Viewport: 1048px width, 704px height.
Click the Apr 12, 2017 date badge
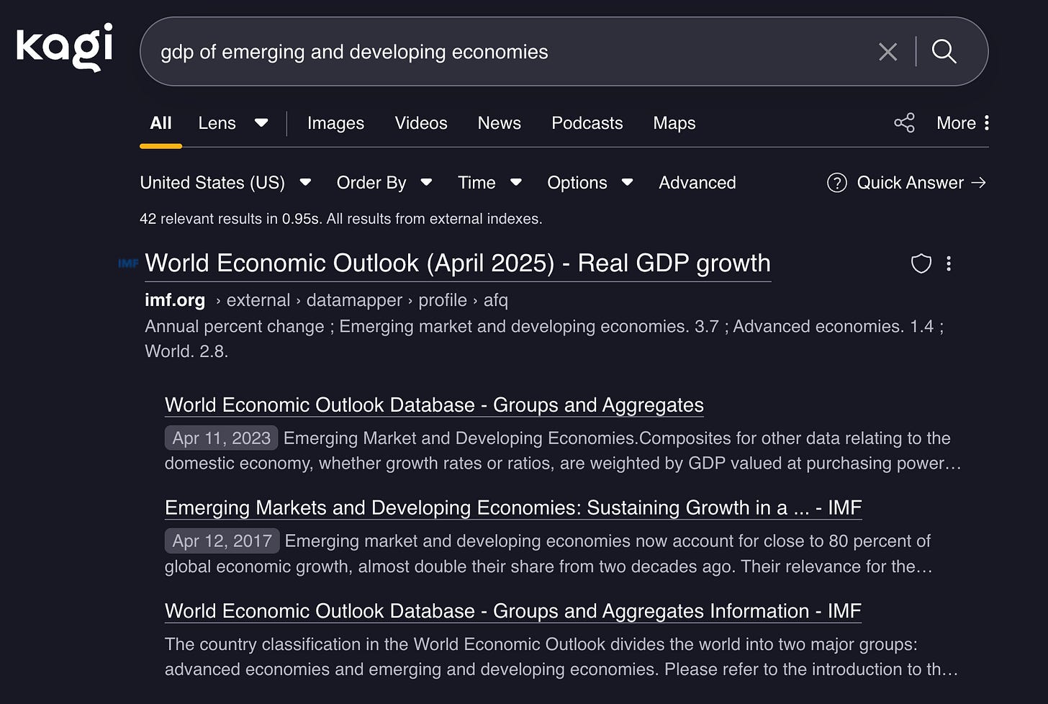click(222, 541)
